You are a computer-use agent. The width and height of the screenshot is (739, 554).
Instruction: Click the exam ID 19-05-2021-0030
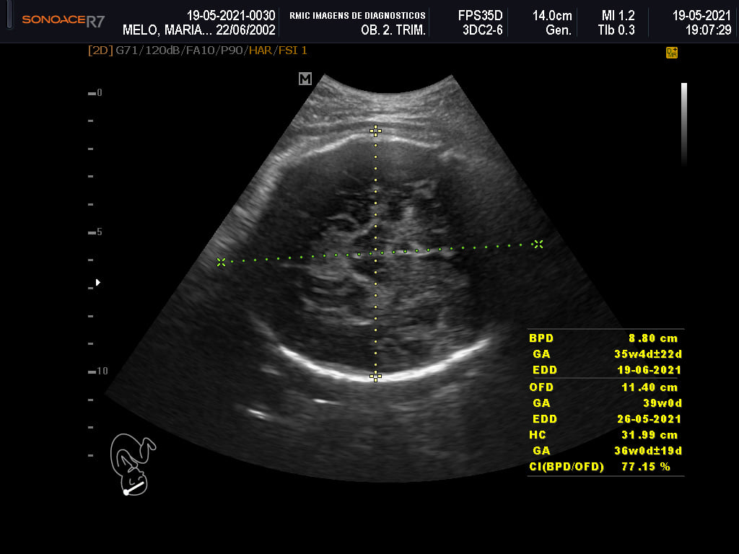pyautogui.click(x=231, y=16)
